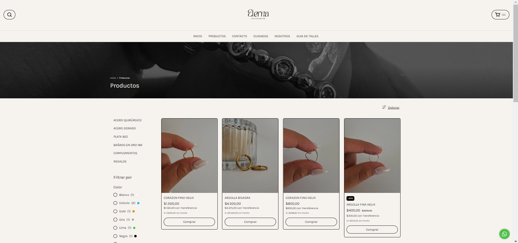Viewport: 518px width, 243px height.
Task: Select the Negro color filter radio
Action: coord(115,236)
